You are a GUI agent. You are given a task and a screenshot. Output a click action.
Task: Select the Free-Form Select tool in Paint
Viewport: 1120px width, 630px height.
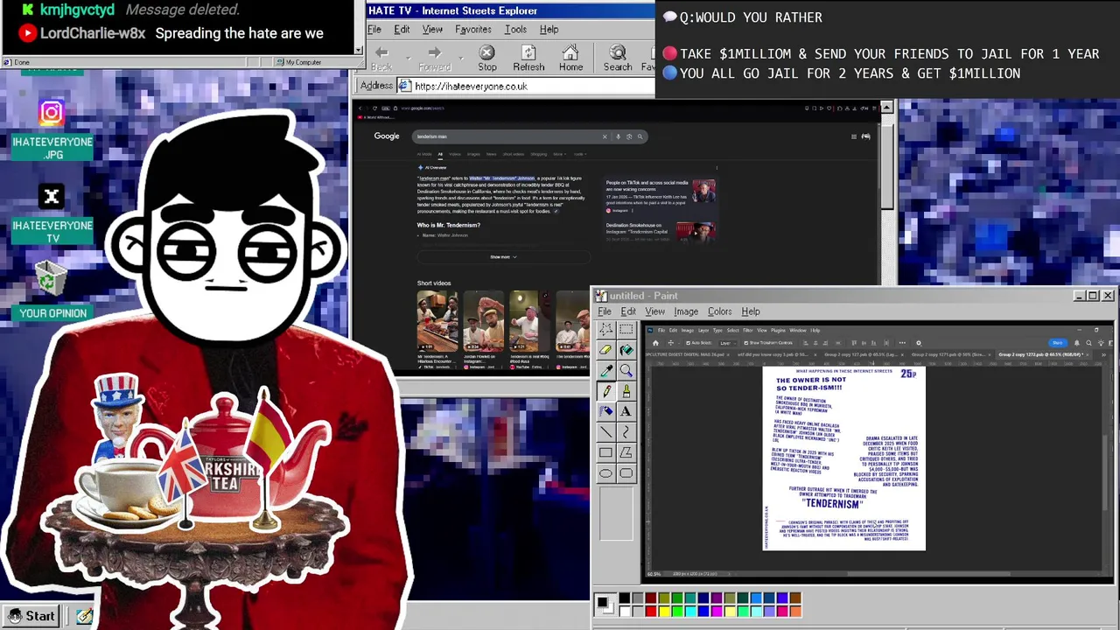(605, 329)
